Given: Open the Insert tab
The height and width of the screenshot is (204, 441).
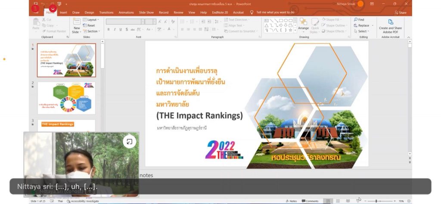Looking at the screenshot, I should [63, 12].
